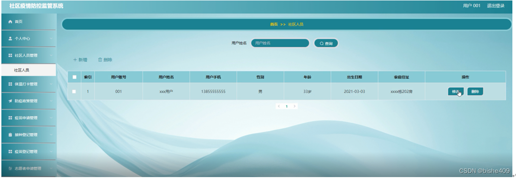This screenshot has width=517, height=178.
Task: Click the icon beside 志愿者申请管理
Action: (10, 168)
